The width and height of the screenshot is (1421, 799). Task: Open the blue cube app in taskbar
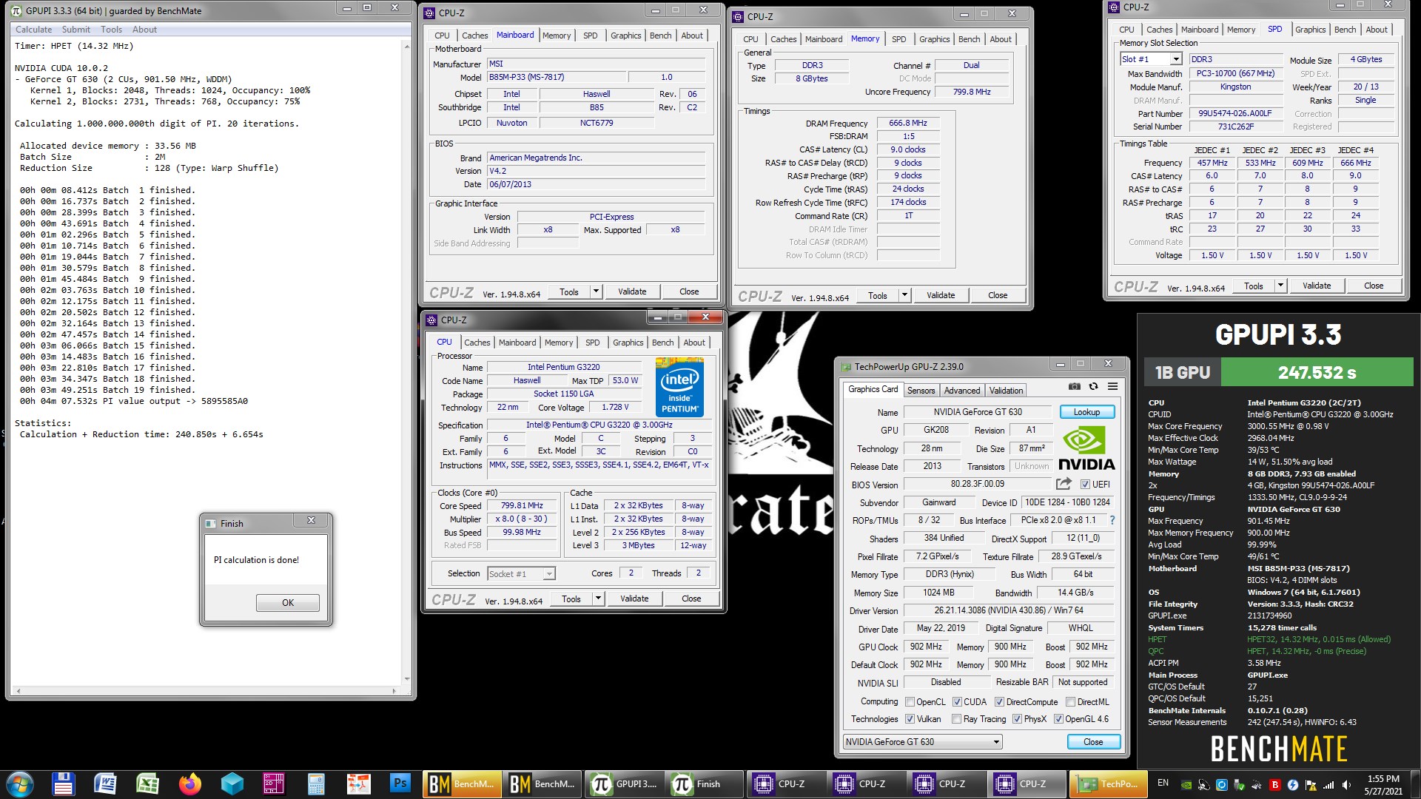pos(232,783)
